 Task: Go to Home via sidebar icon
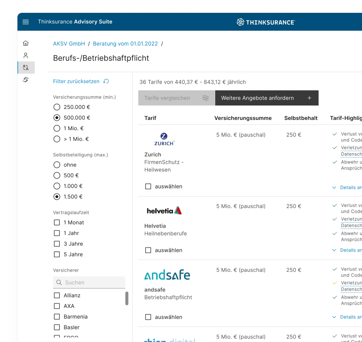[x=26, y=43]
